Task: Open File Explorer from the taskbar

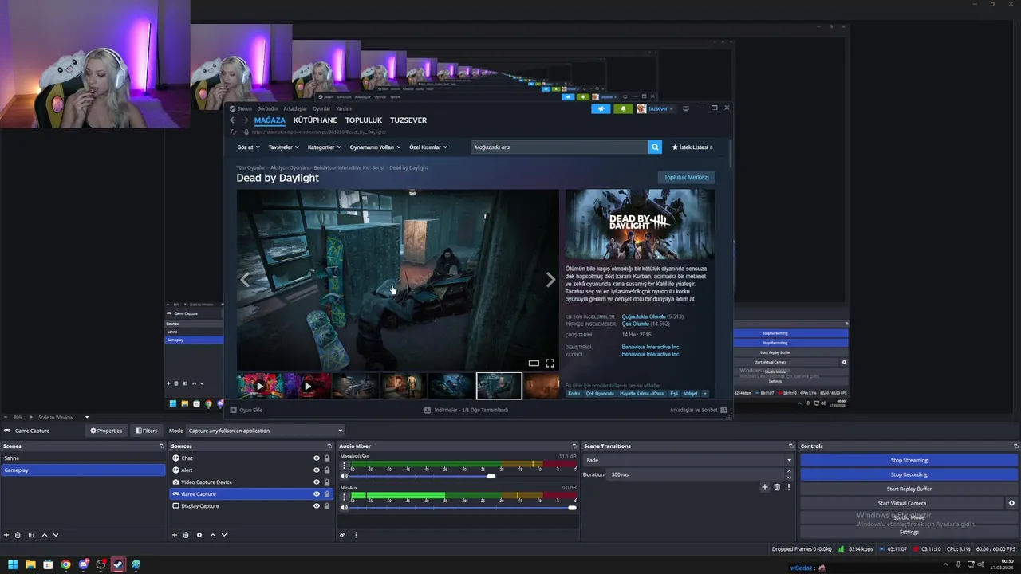Action: 30,564
